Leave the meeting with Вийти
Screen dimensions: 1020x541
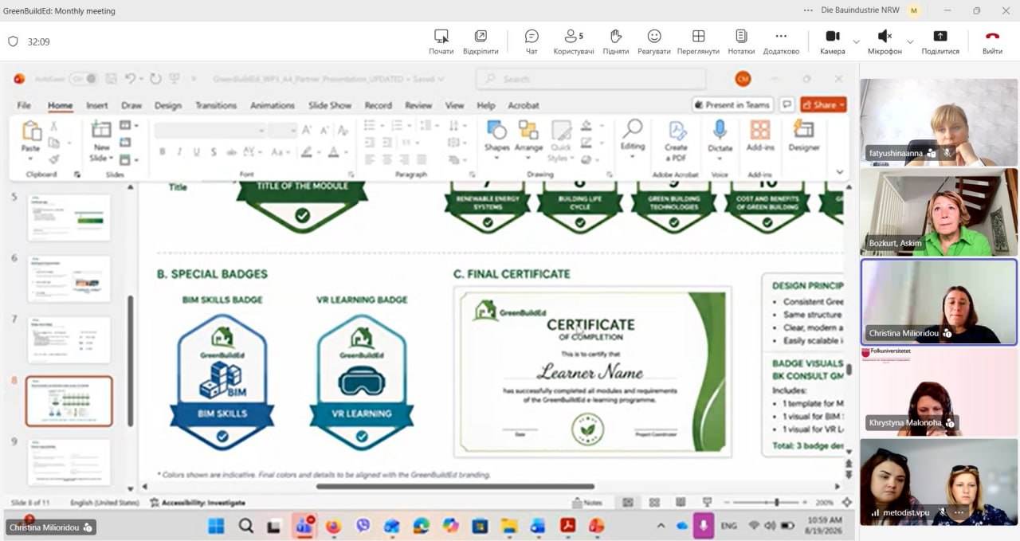pyautogui.click(x=992, y=41)
